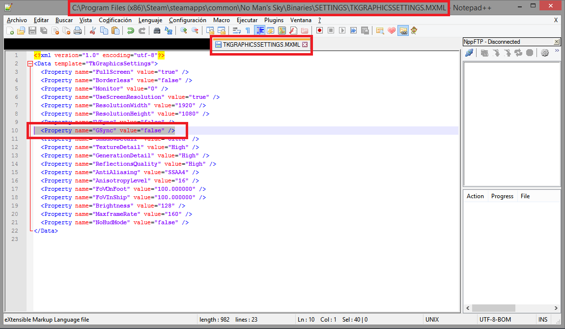Open the Editar menu
The height and width of the screenshot is (329, 565).
tap(41, 20)
